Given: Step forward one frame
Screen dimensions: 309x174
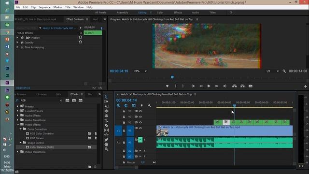Looking at the screenshot, I should [x=217, y=86].
